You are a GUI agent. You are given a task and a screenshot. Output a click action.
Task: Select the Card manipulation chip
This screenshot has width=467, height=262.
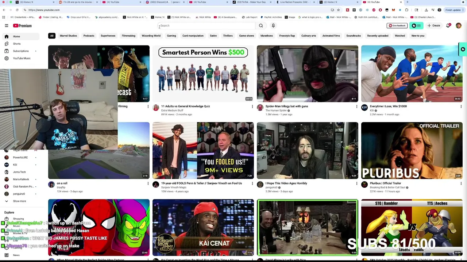(193, 36)
